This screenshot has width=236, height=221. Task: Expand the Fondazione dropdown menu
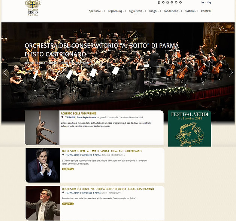[172, 11]
